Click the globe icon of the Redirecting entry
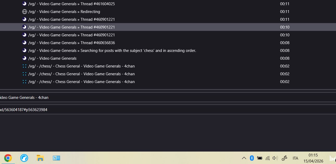 click(24, 12)
